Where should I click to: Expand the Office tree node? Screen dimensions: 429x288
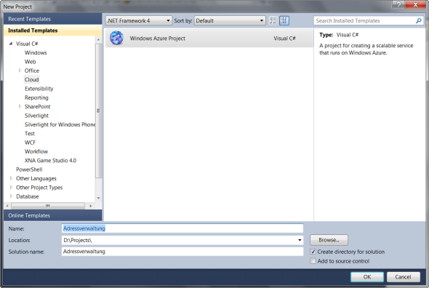20,71
